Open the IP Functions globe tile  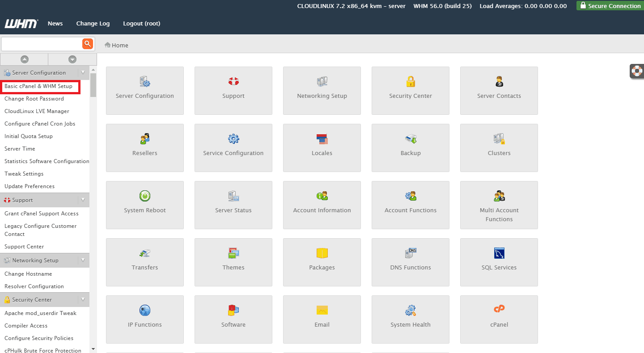coord(145,319)
